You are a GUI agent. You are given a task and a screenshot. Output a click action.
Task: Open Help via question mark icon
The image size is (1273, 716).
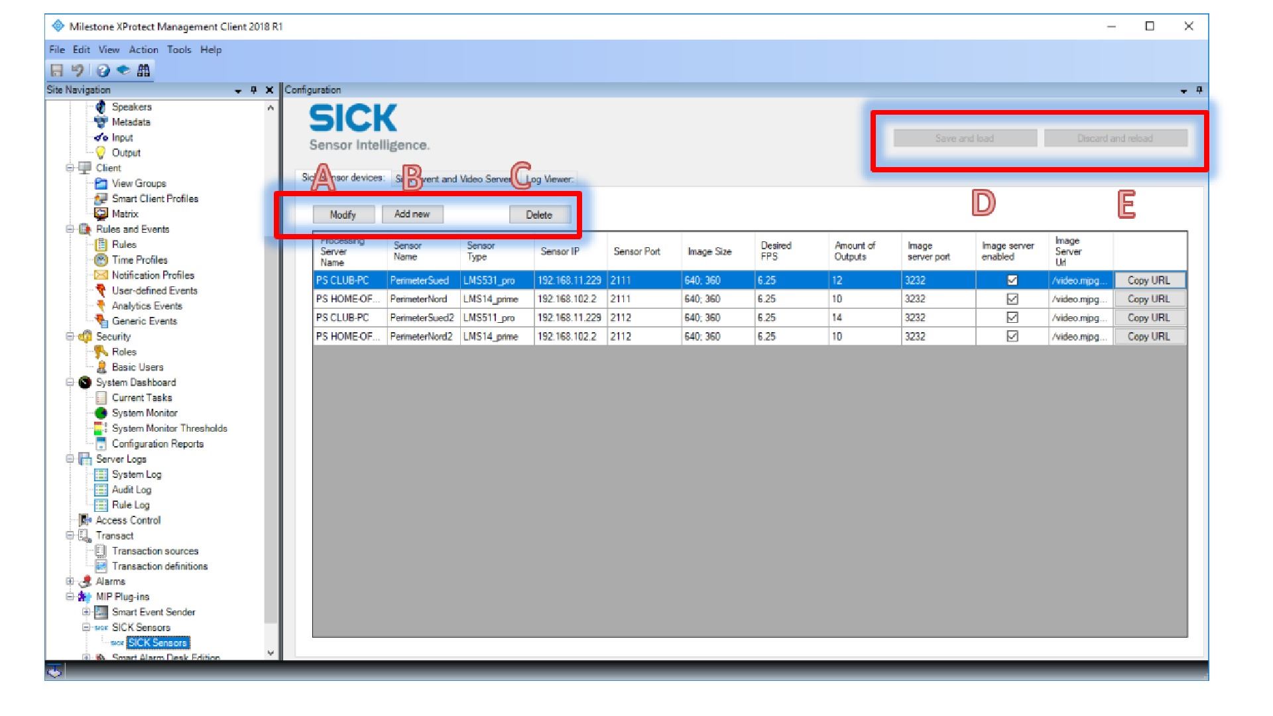(103, 70)
